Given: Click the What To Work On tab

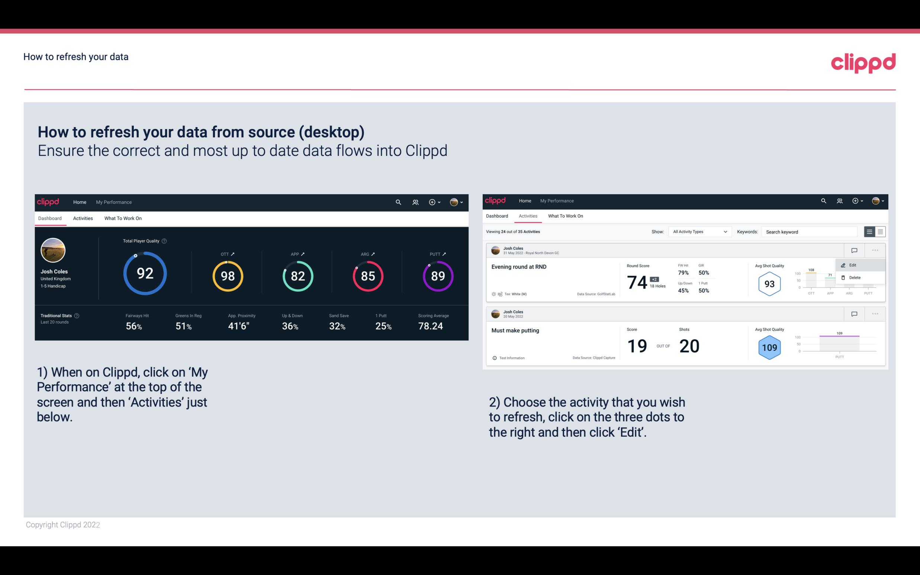Looking at the screenshot, I should 123,218.
